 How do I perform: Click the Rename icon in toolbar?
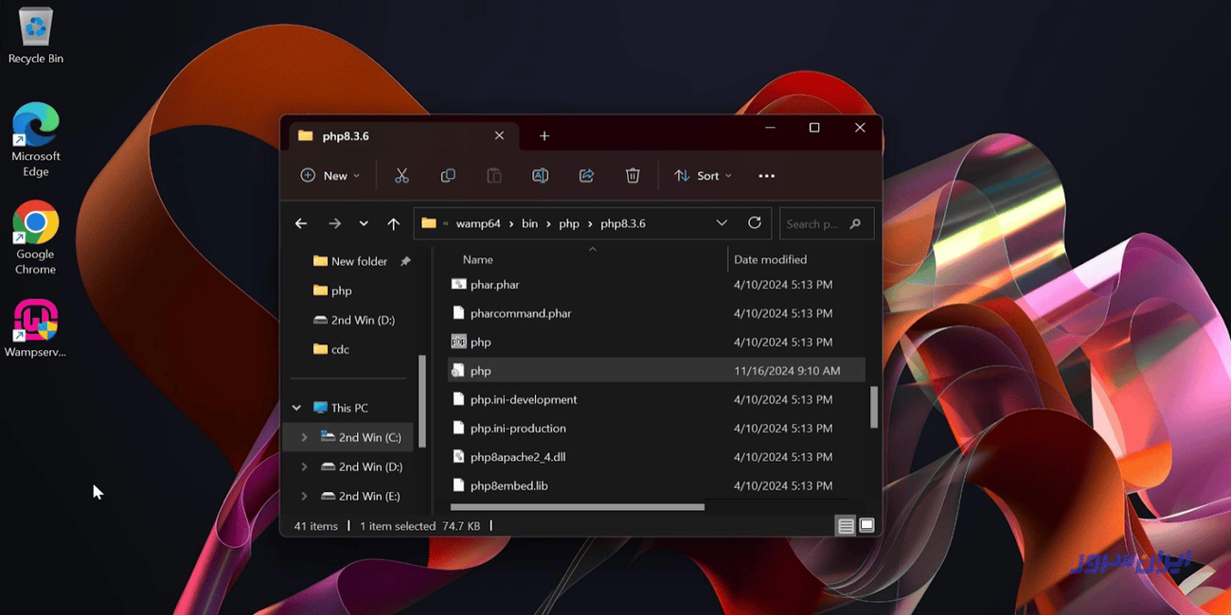pyautogui.click(x=540, y=176)
